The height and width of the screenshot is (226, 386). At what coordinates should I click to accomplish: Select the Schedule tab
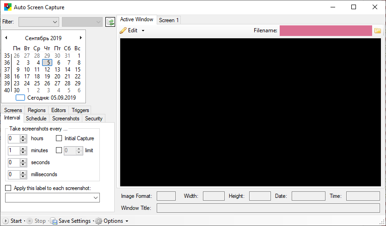click(36, 119)
